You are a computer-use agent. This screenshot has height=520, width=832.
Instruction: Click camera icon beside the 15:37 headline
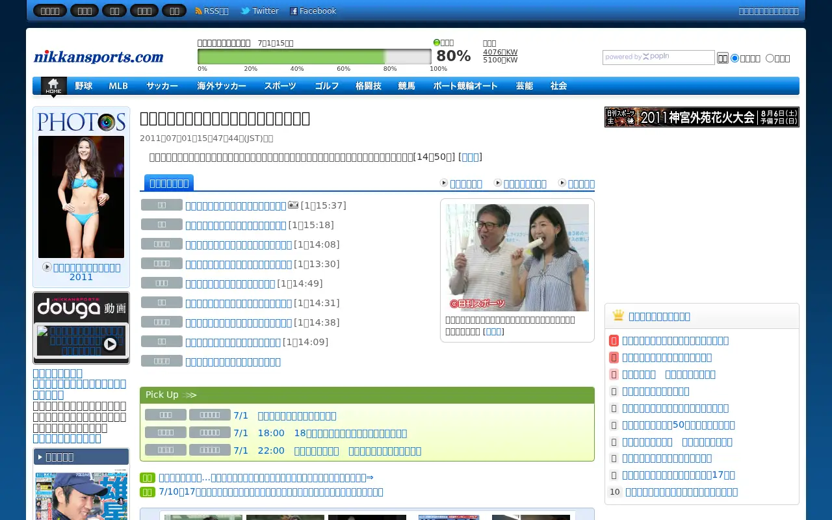point(293,205)
